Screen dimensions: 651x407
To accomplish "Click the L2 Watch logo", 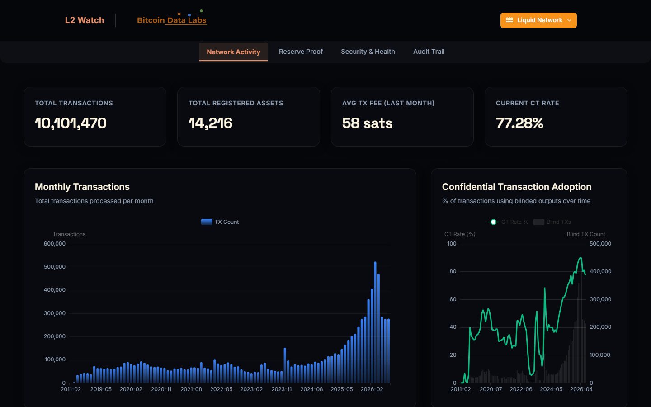I will [85, 20].
